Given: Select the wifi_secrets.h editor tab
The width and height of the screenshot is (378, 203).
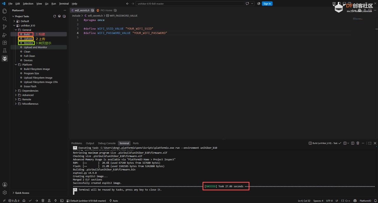Looking at the screenshot, I should pos(82,10).
